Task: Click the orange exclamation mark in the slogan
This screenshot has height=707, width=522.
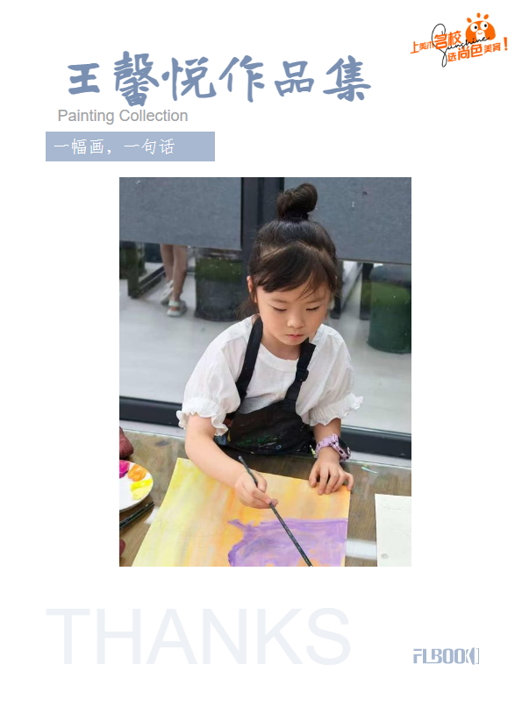Action: tap(505, 44)
